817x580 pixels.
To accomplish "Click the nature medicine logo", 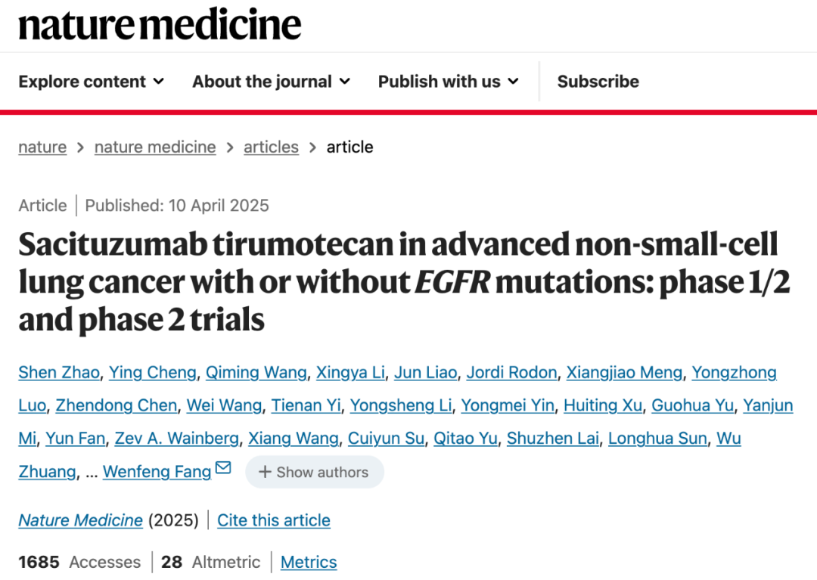I will [160, 25].
